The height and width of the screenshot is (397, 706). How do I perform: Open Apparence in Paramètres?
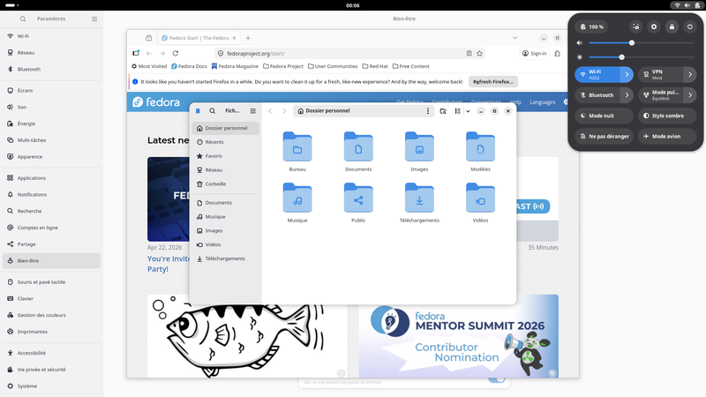click(51, 157)
